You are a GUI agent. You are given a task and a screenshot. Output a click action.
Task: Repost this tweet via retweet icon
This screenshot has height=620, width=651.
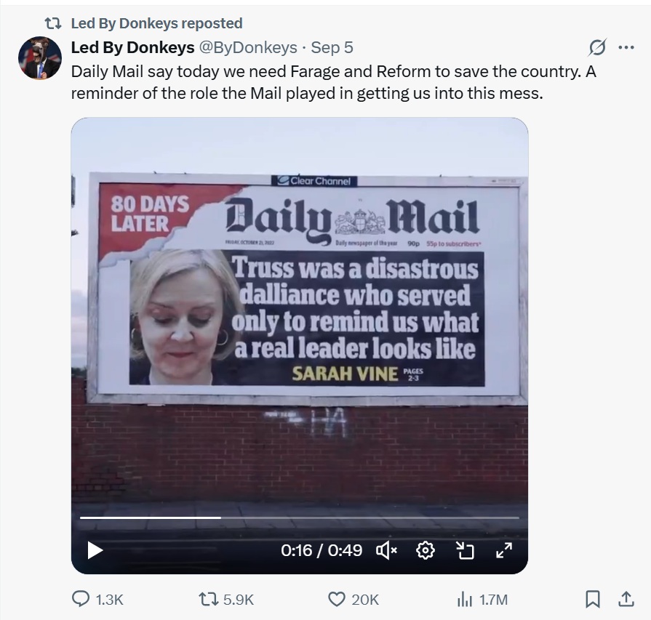point(207,599)
